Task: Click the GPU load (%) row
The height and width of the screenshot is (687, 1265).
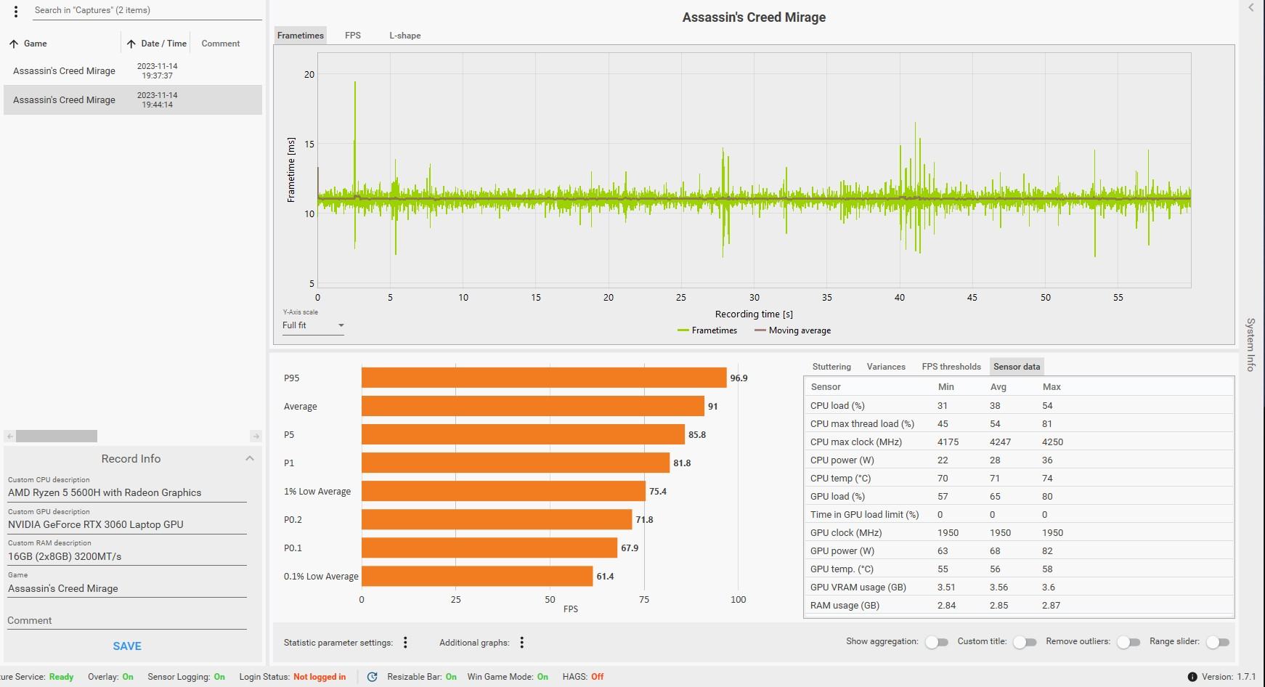Action: (x=1019, y=496)
